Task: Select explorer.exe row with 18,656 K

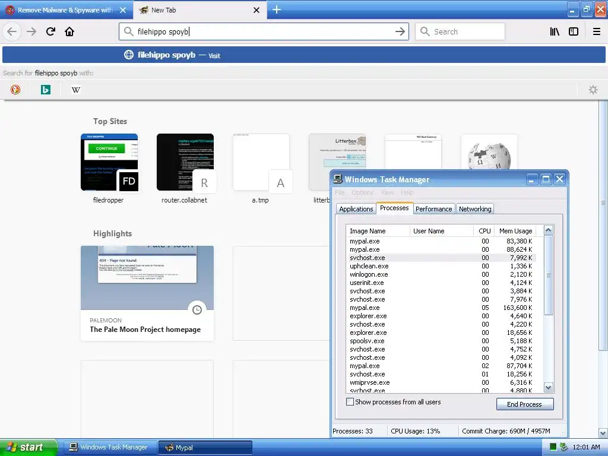Action: (441, 332)
